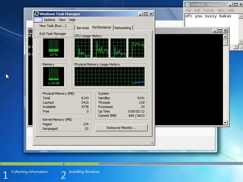The width and height of the screenshot is (243, 182).
Task: Maximize the command prompt window
Action: point(220,31)
